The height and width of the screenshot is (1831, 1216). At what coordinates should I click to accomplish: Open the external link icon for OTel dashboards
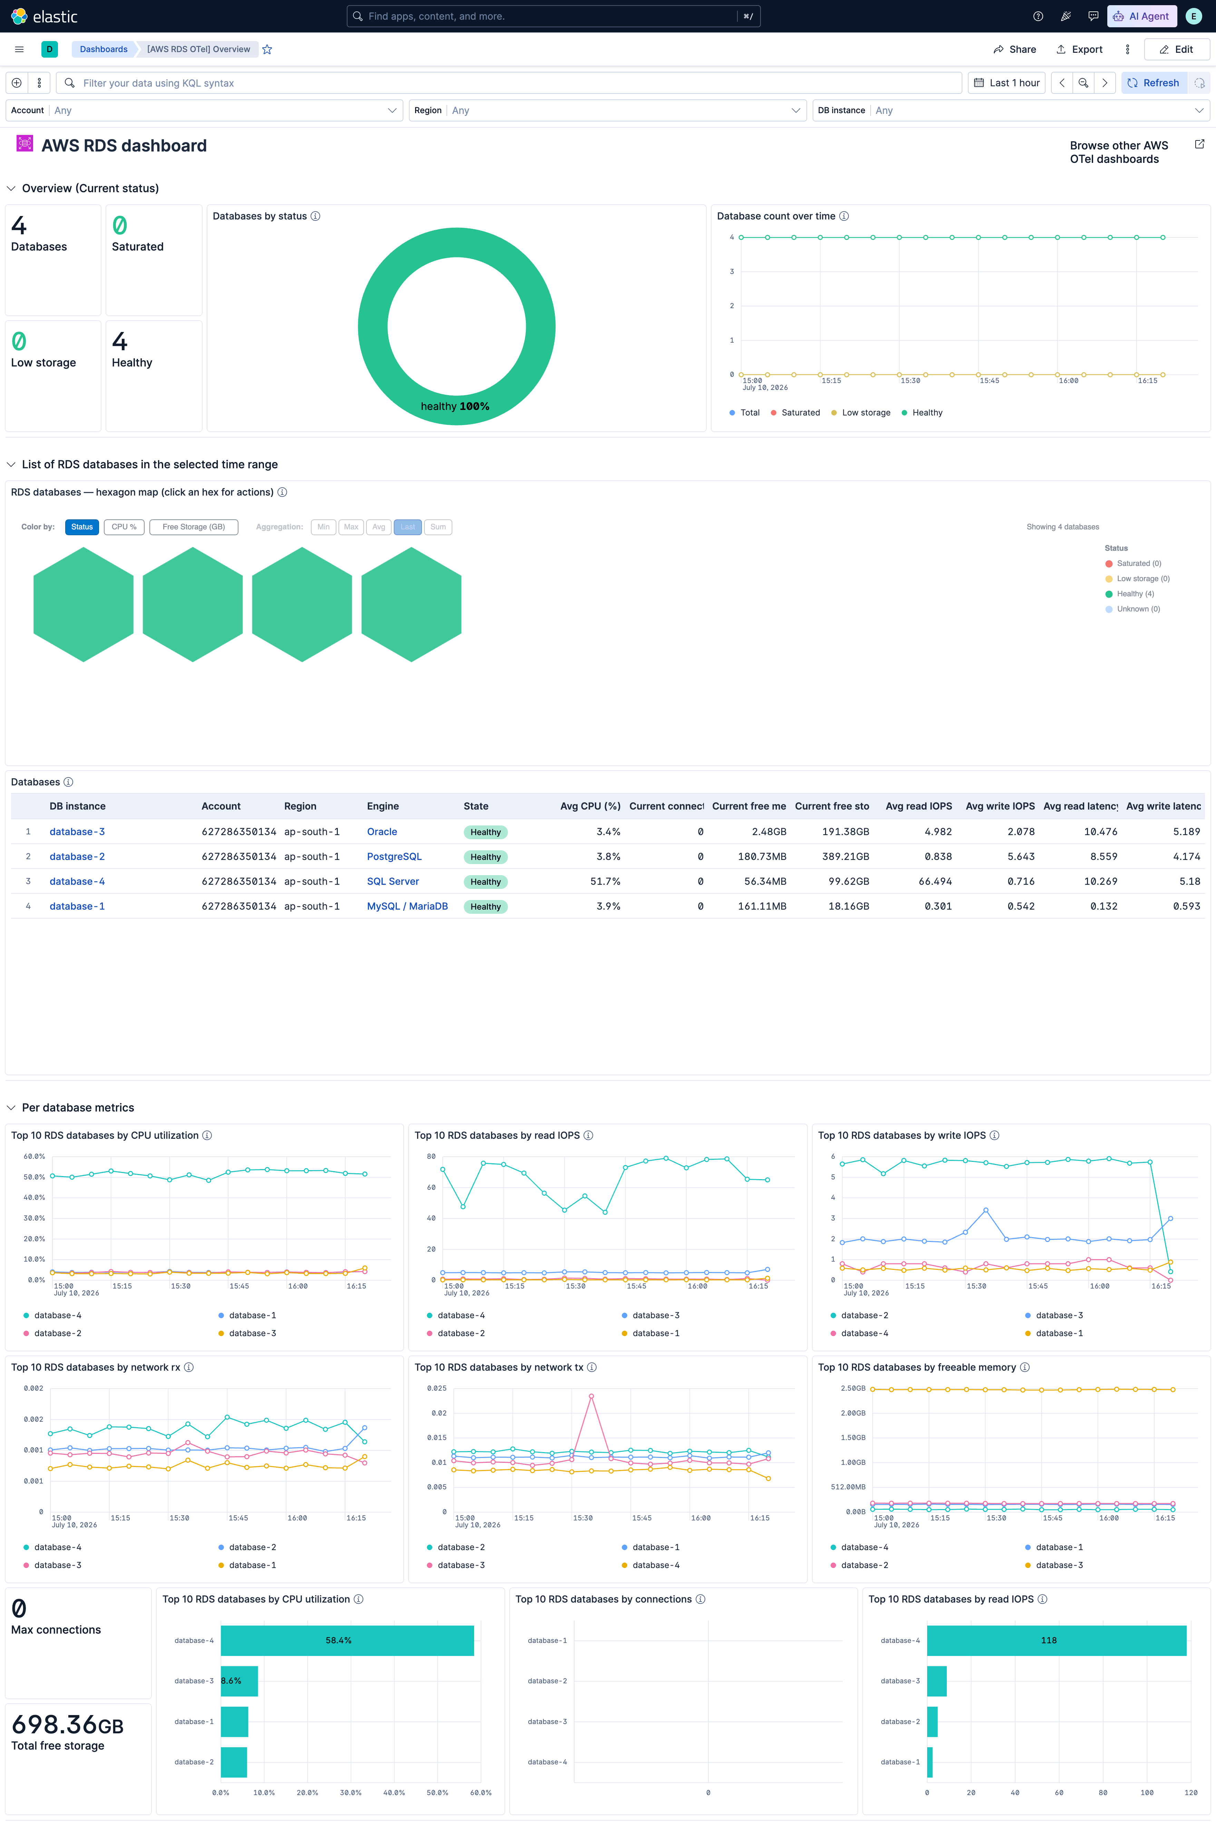point(1199,144)
